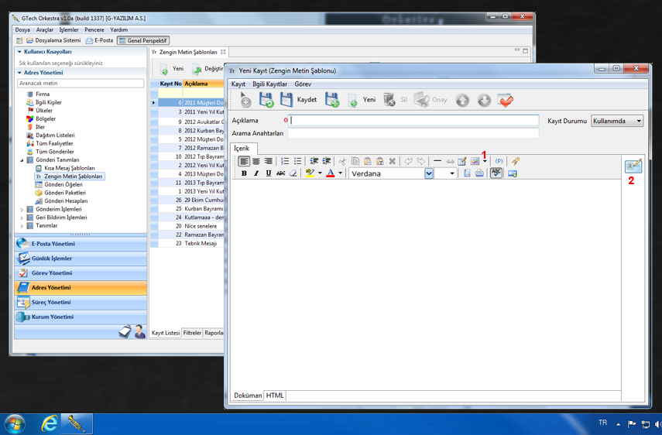The width and height of the screenshot is (662, 435).
Task: Click the undo arrow icon
Action: [x=408, y=161]
